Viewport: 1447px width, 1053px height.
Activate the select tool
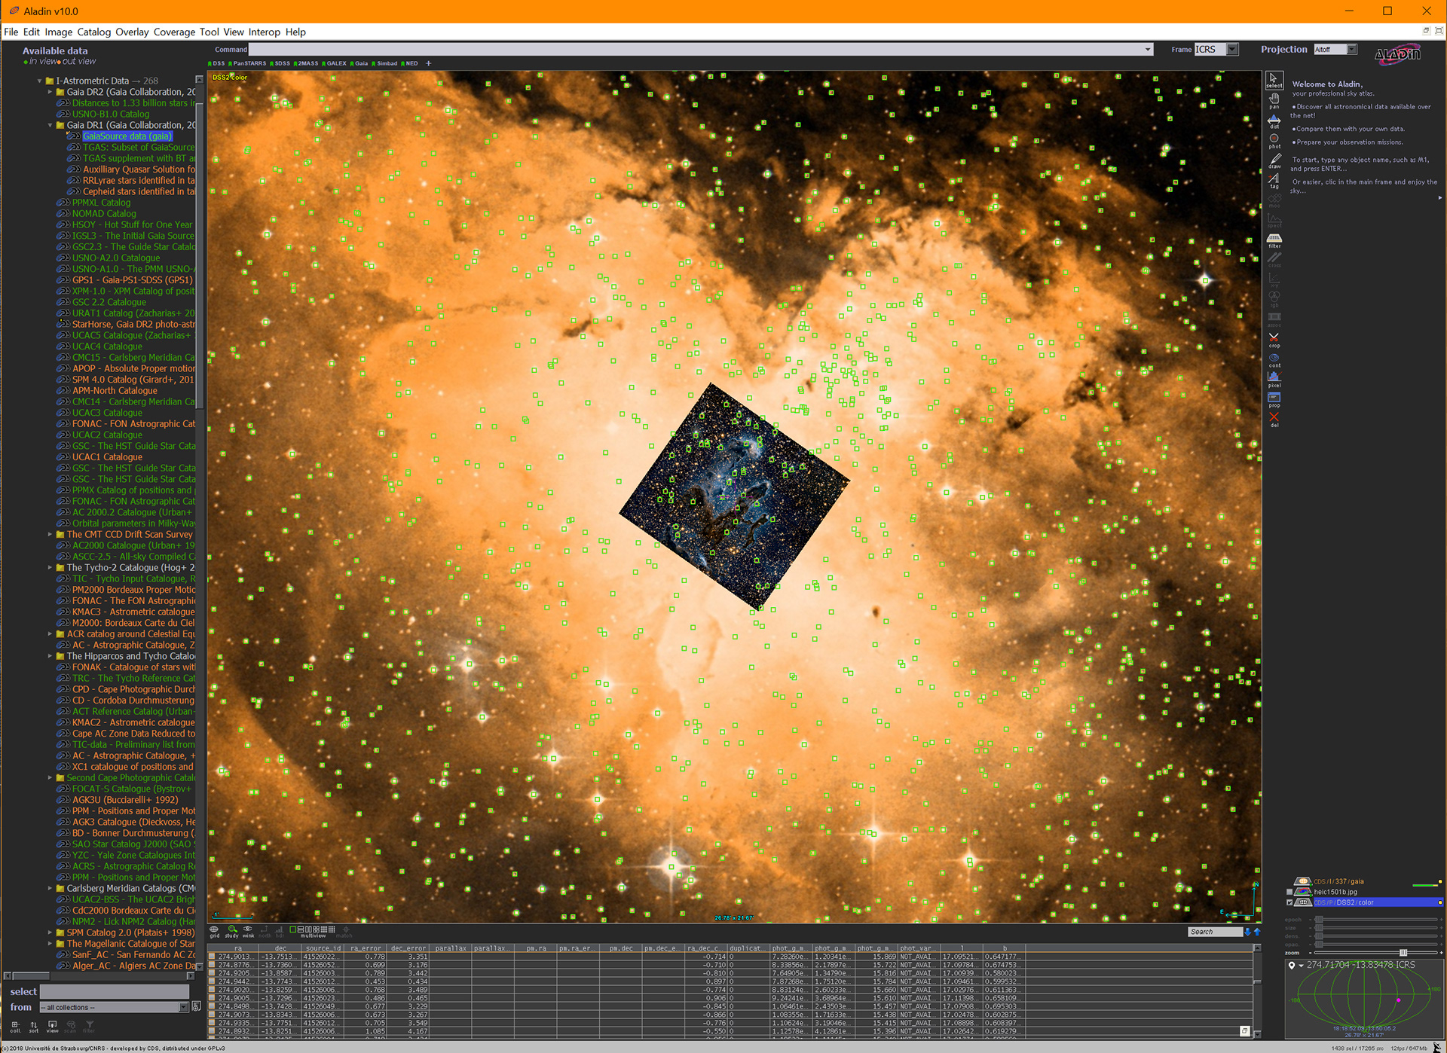[1274, 81]
